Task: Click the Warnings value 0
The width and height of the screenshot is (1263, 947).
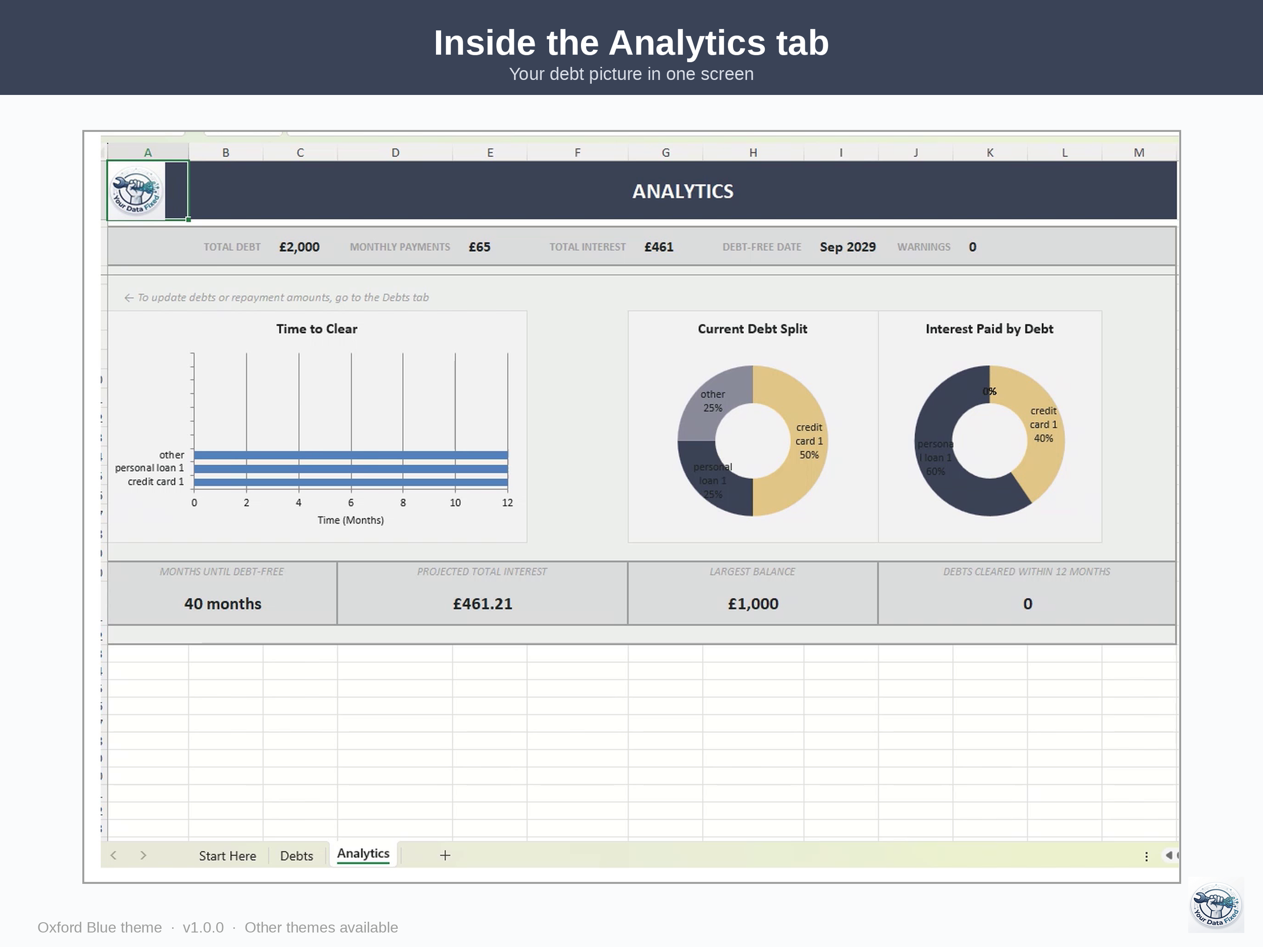Action: coord(973,247)
